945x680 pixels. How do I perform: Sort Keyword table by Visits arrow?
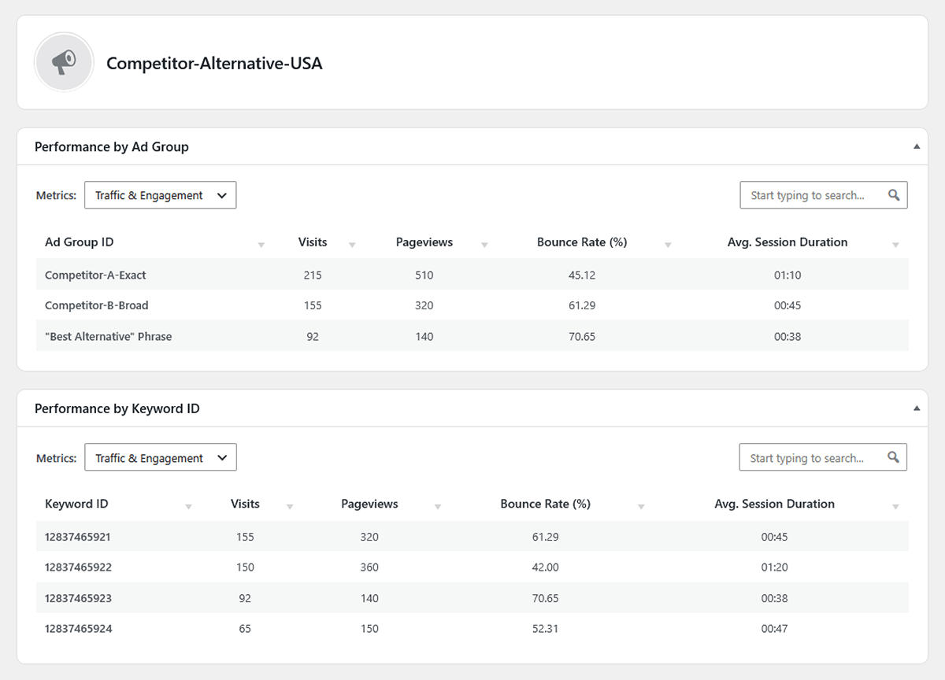(x=290, y=507)
